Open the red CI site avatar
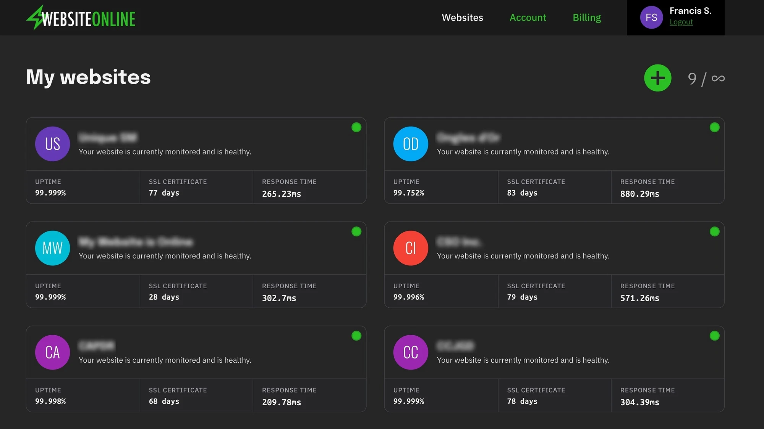764x429 pixels. click(411, 248)
